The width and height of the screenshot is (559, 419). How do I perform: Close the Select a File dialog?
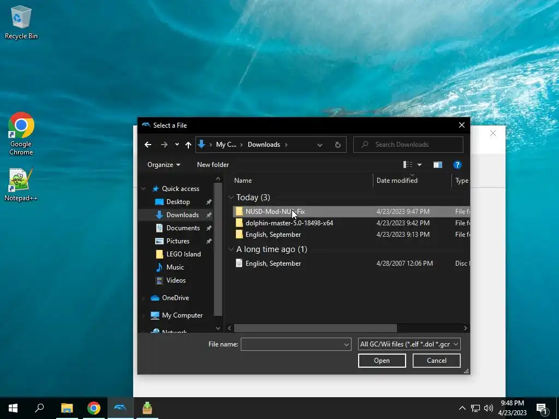tap(462, 125)
